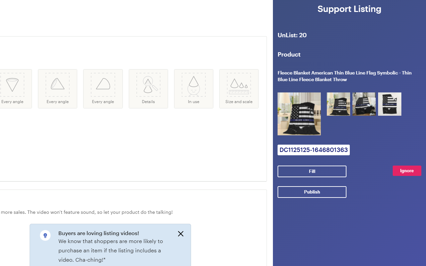Open the large blanket product image

(x=299, y=114)
